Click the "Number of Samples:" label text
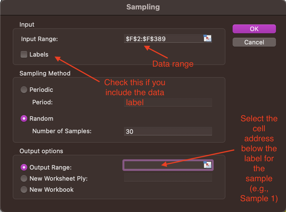 pos(62,131)
